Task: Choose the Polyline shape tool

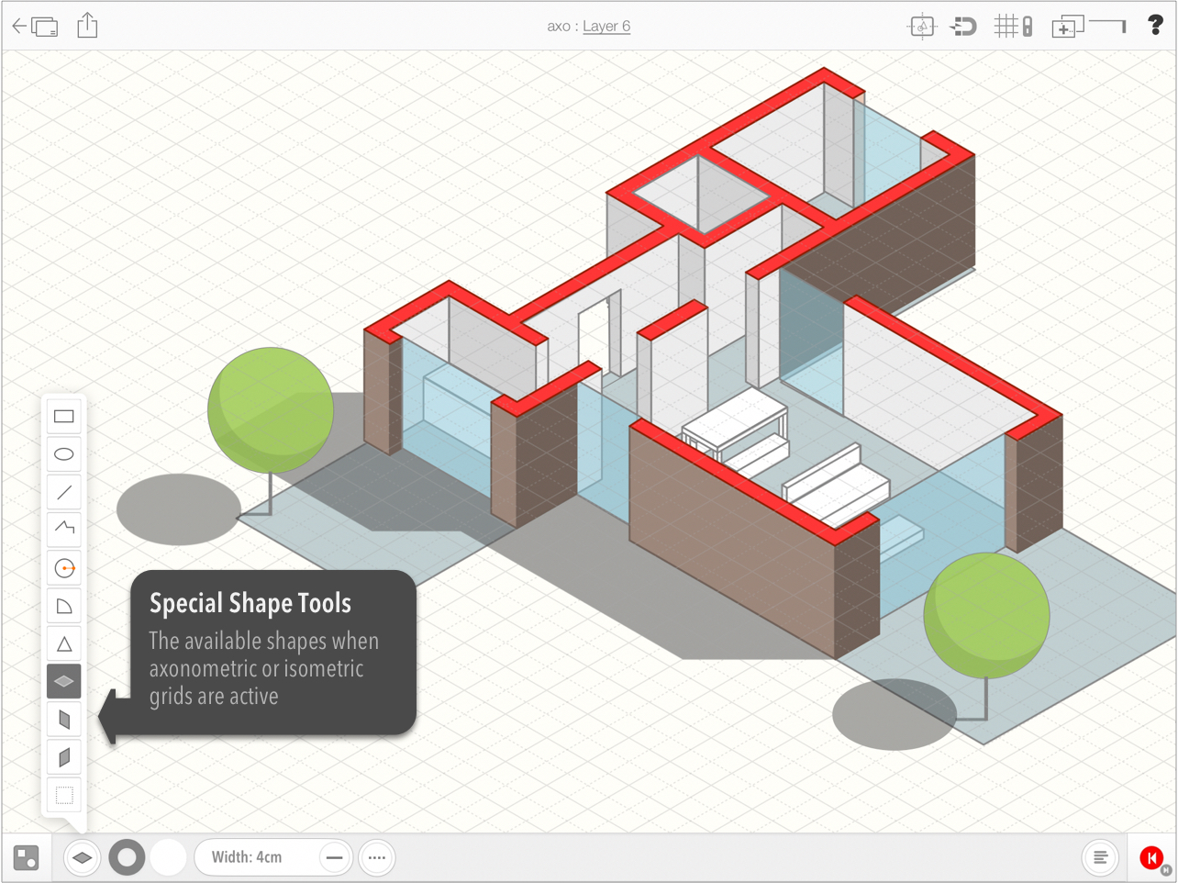Action: pyautogui.click(x=64, y=529)
